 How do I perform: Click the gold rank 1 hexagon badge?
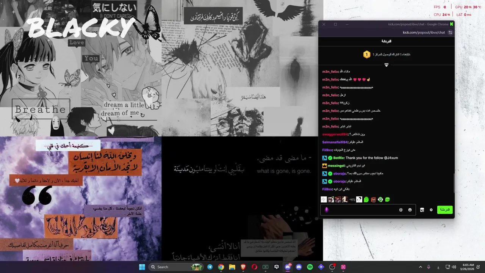pos(366,55)
